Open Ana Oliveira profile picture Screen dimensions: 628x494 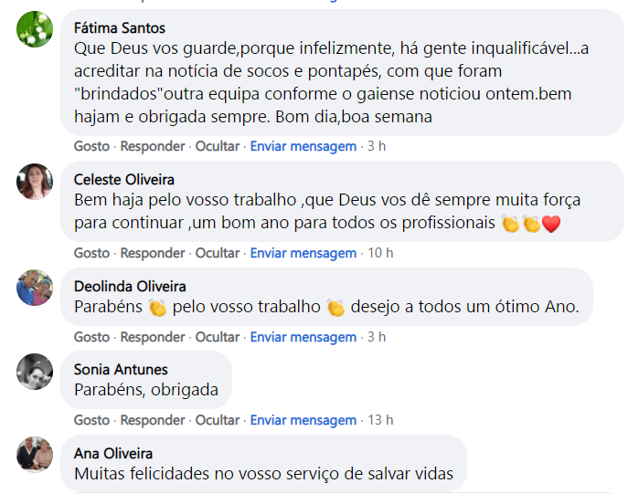[36, 455]
